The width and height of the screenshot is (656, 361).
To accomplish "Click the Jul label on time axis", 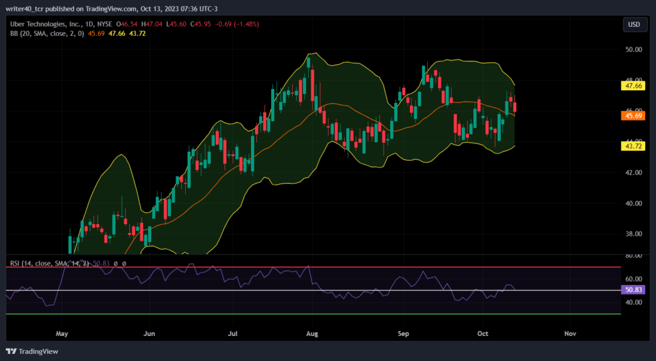I will click(x=233, y=334).
